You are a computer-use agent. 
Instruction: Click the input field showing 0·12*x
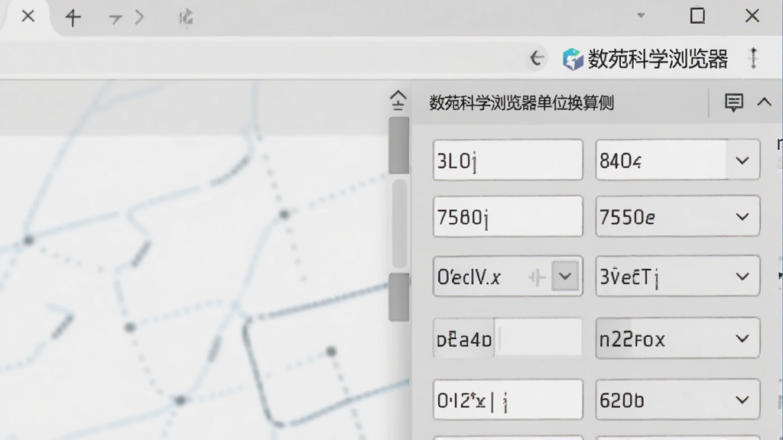(508, 400)
